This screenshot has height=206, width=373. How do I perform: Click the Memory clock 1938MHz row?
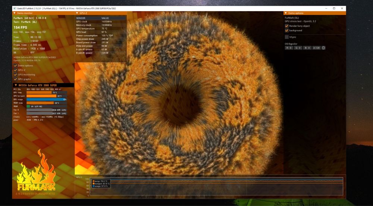(x=101, y=25)
